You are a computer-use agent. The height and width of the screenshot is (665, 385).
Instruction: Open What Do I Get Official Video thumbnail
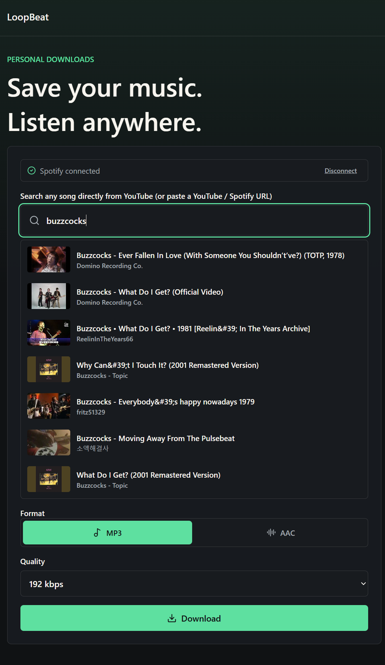49,296
